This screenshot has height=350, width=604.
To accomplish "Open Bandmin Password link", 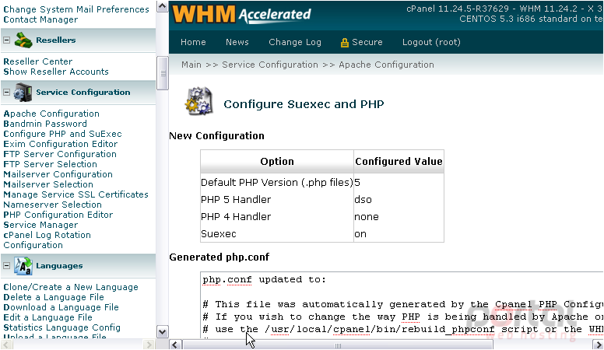I will click(45, 124).
